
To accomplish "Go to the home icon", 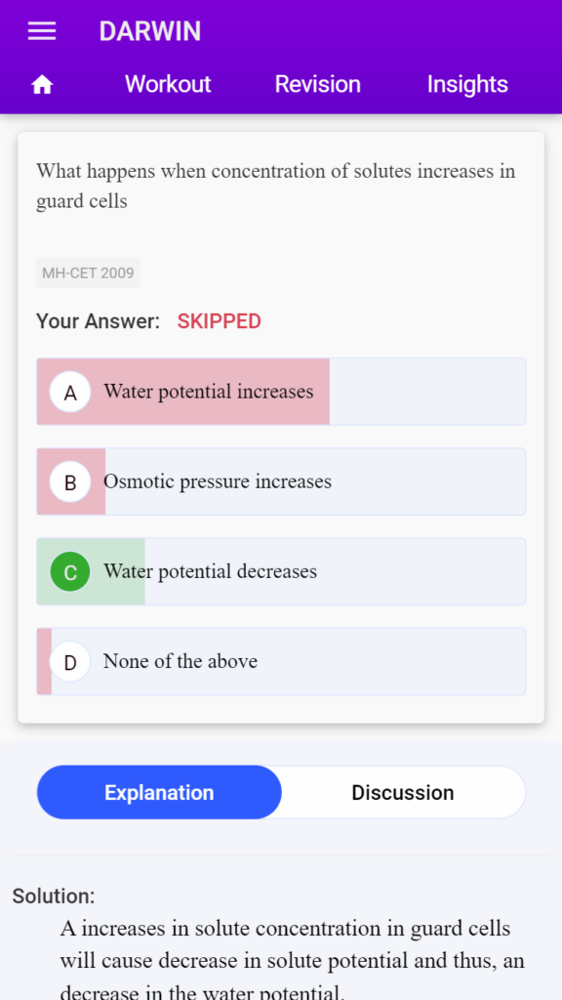I will click(42, 84).
